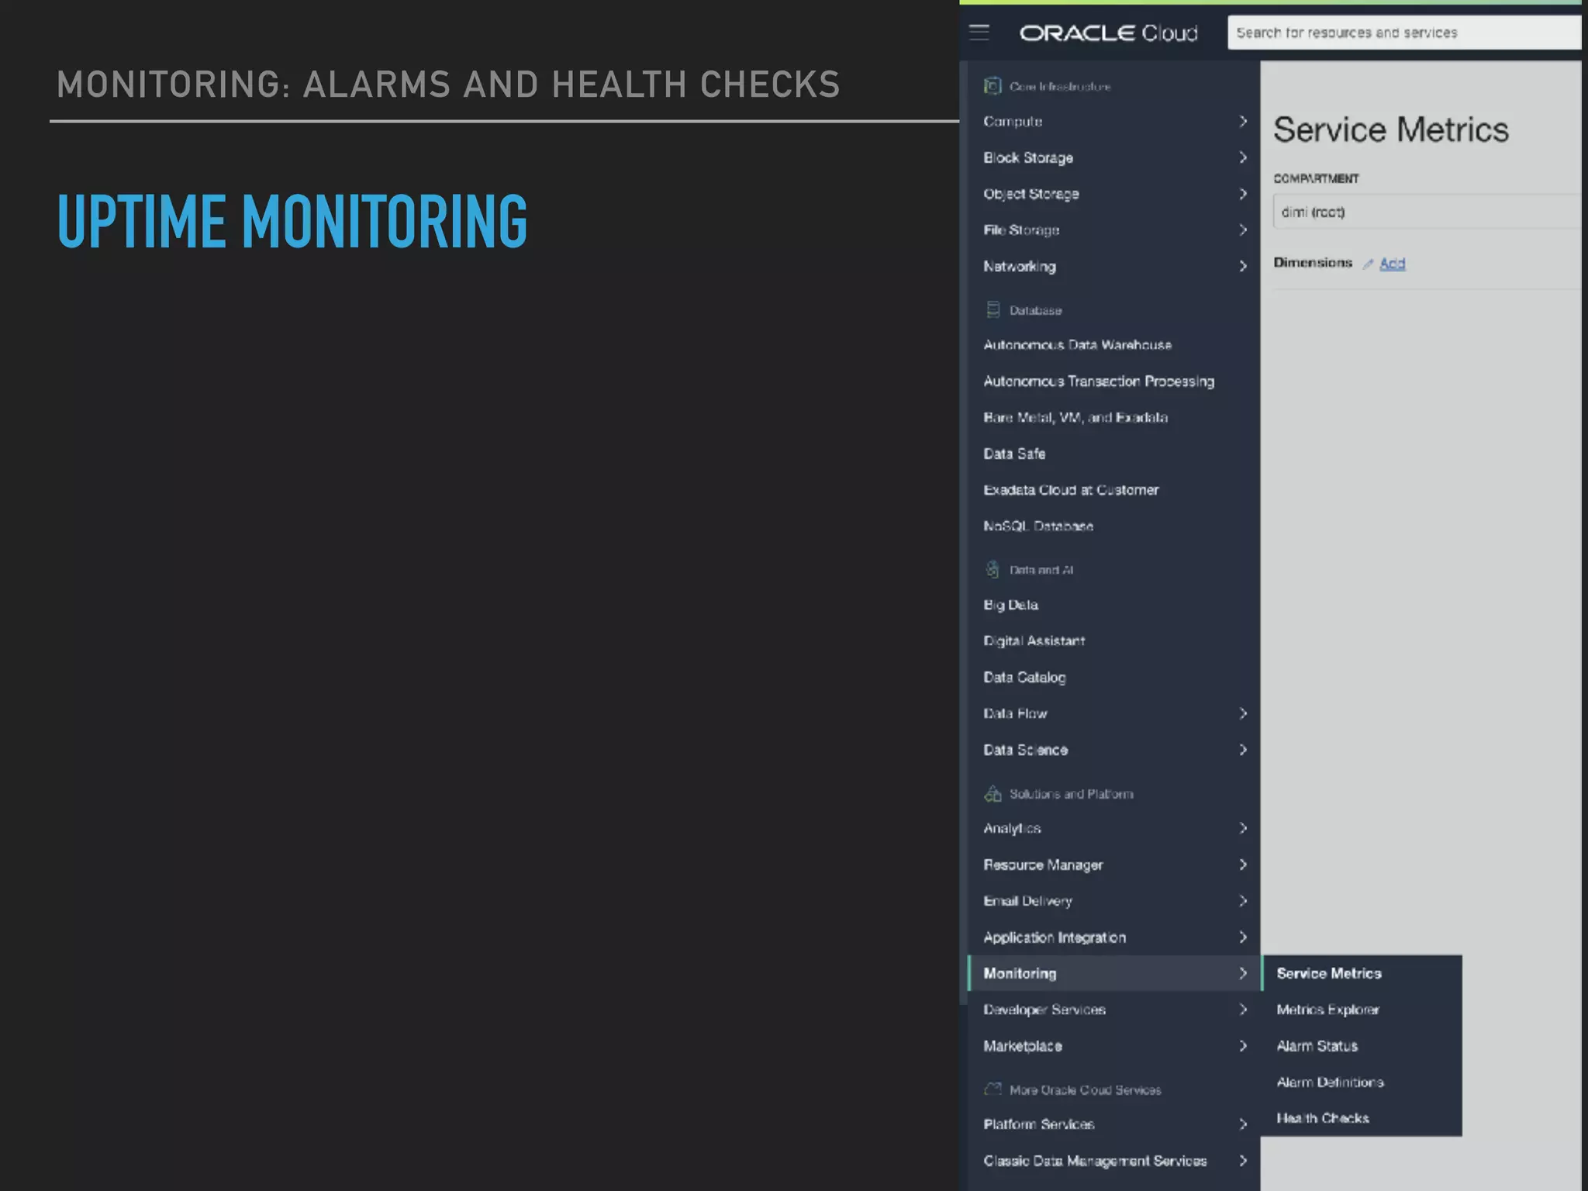The height and width of the screenshot is (1191, 1588).
Task: Open the hamburger navigation menu
Action: [x=979, y=33]
